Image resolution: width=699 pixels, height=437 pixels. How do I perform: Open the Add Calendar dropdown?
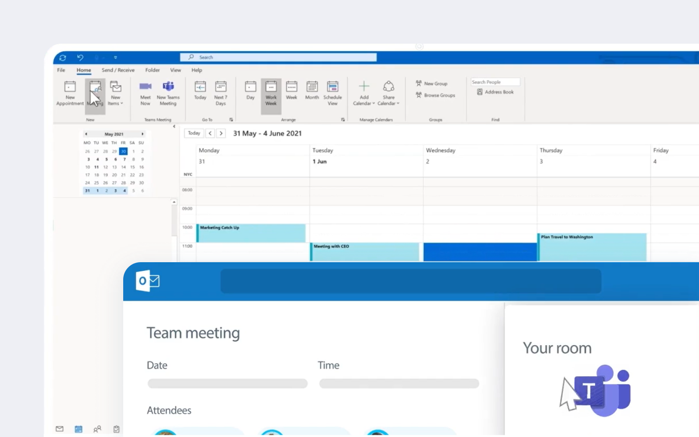coord(364,93)
